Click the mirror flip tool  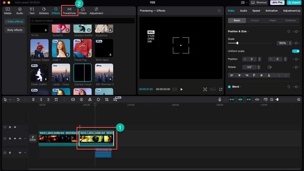pyautogui.click(x=90, y=100)
